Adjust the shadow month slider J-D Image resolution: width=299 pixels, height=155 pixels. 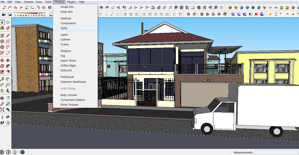30,14
